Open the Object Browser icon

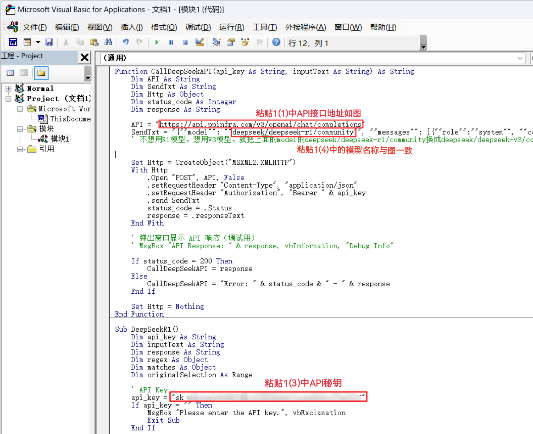(245, 42)
